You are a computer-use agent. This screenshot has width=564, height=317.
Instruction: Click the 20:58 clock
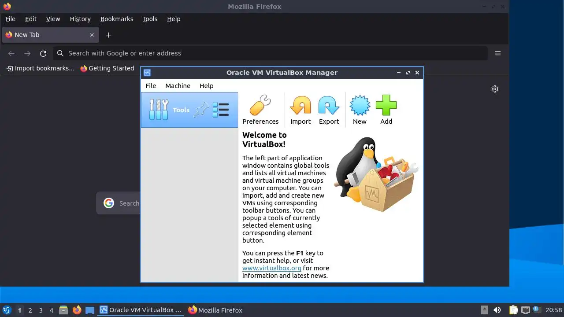coord(554,310)
